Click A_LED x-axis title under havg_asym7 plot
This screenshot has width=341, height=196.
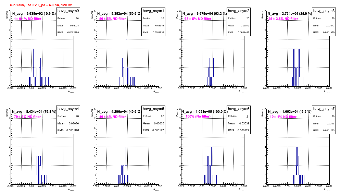[327, 190]
